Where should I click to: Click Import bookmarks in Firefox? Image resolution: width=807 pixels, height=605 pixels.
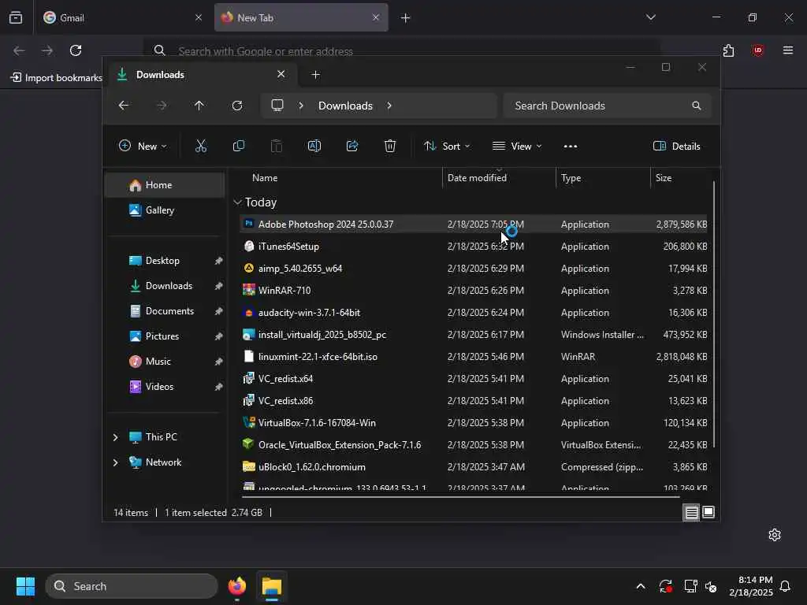coord(57,78)
